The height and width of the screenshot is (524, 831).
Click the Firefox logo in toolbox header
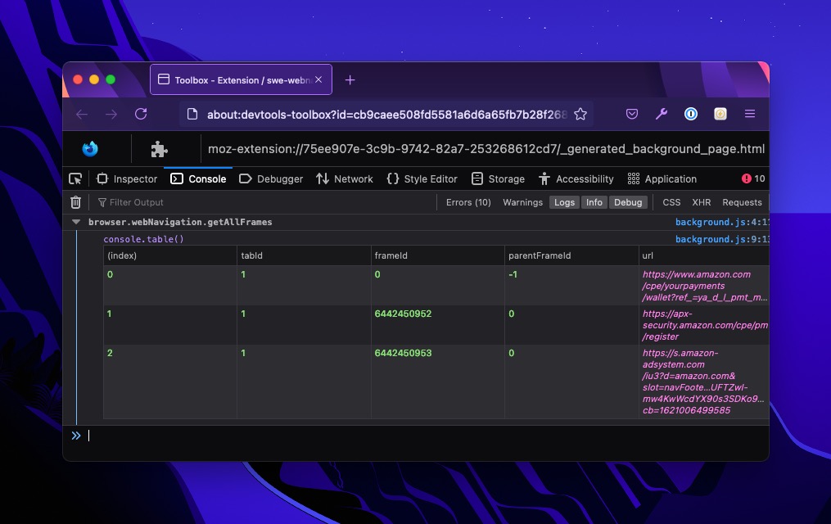coord(90,149)
